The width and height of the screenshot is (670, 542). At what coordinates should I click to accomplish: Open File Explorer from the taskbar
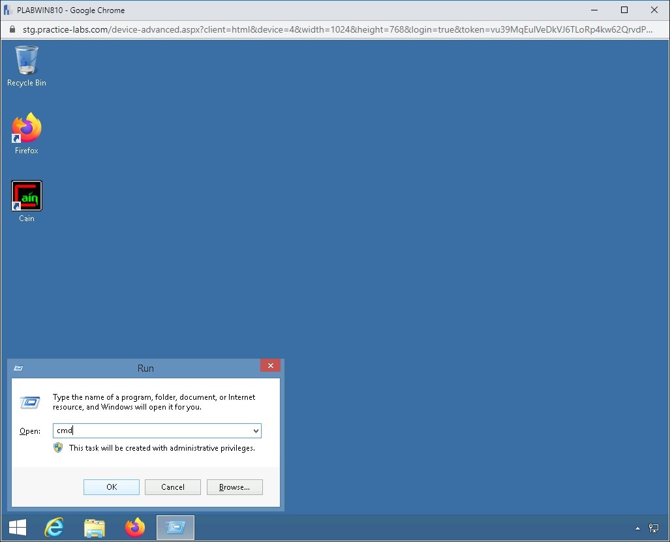[95, 527]
